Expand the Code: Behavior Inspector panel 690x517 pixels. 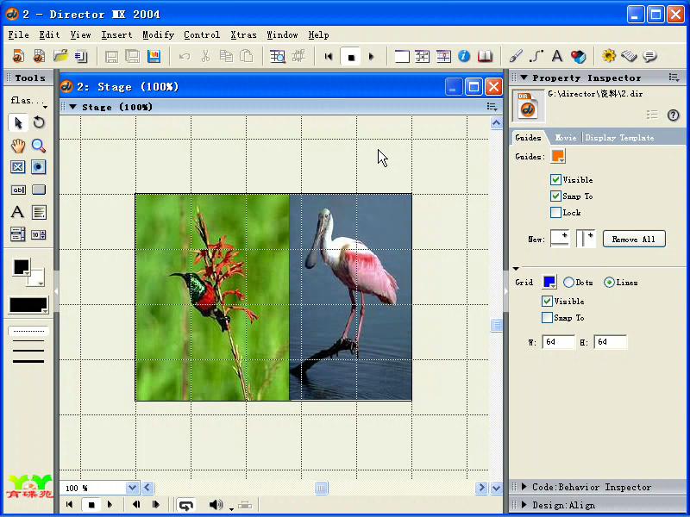click(524, 487)
